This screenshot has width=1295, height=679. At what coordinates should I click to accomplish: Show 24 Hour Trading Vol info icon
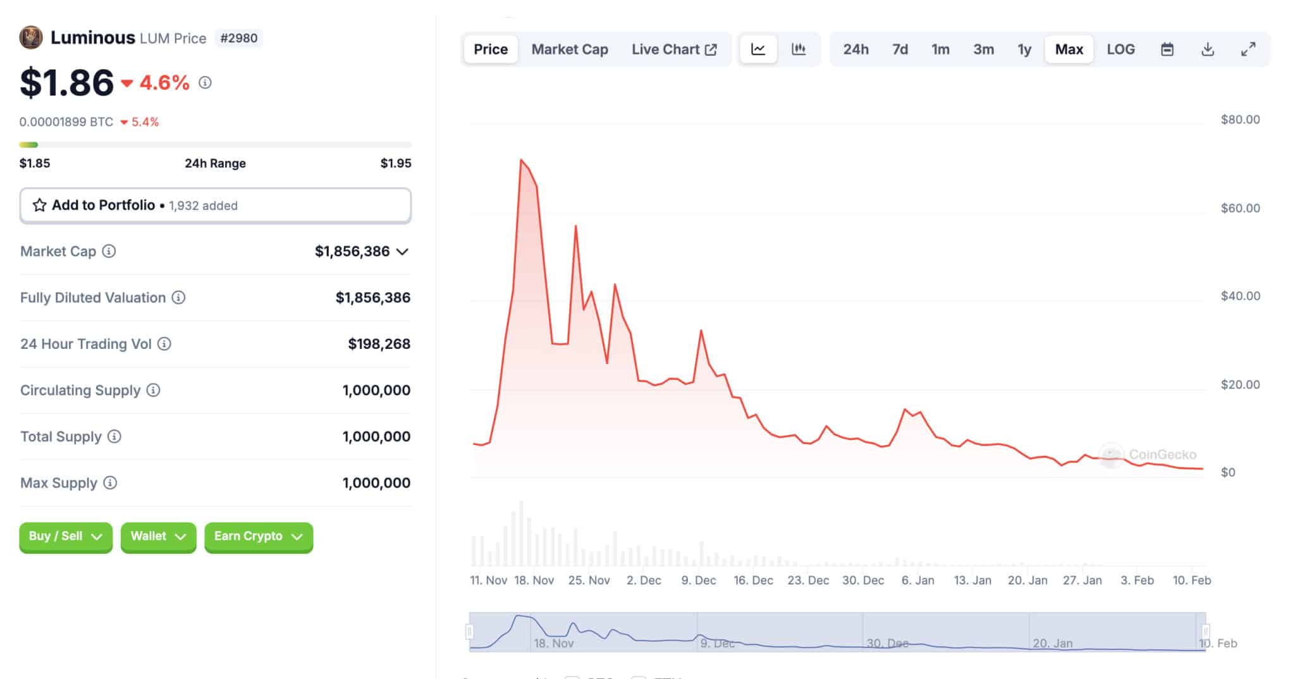coord(164,343)
